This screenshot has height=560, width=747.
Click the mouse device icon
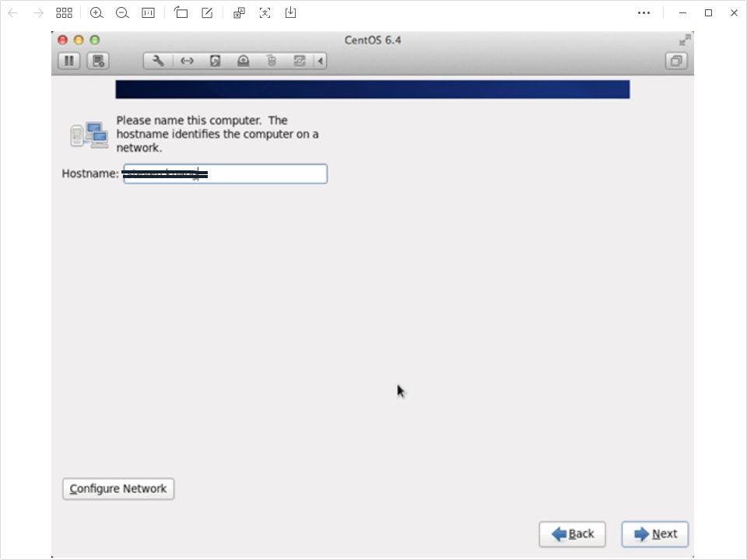272,61
